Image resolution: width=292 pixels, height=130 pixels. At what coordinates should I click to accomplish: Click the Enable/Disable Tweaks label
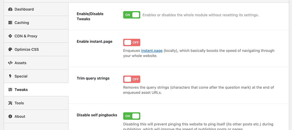90,16
